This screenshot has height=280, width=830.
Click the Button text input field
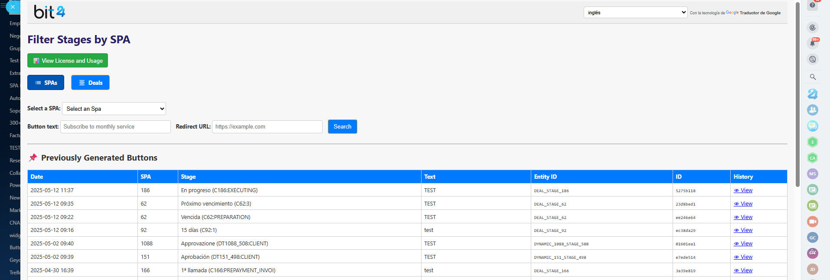(x=115, y=127)
